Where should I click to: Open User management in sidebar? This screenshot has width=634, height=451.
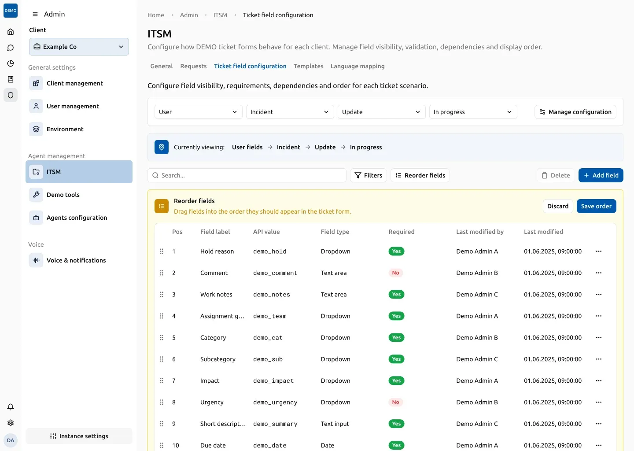click(79, 106)
